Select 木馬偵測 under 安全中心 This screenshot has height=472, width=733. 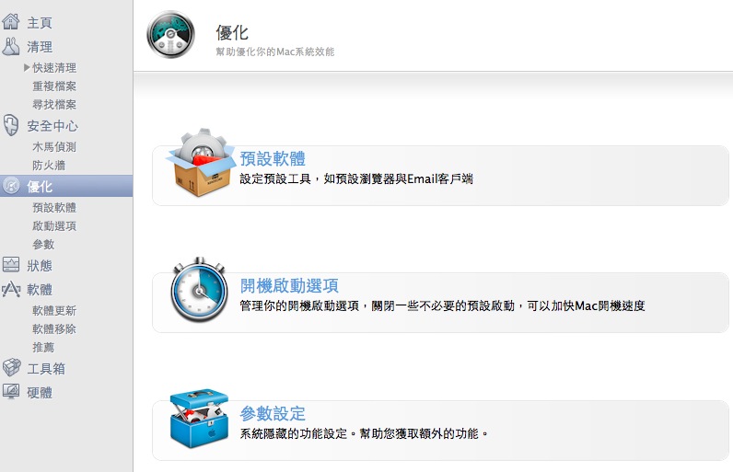(x=54, y=146)
